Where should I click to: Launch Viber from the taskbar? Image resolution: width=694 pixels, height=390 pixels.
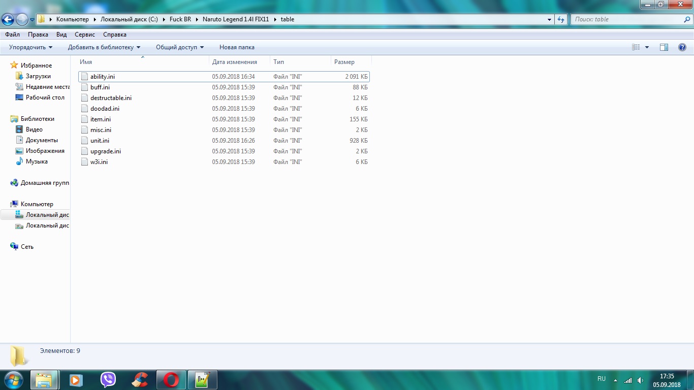click(108, 379)
